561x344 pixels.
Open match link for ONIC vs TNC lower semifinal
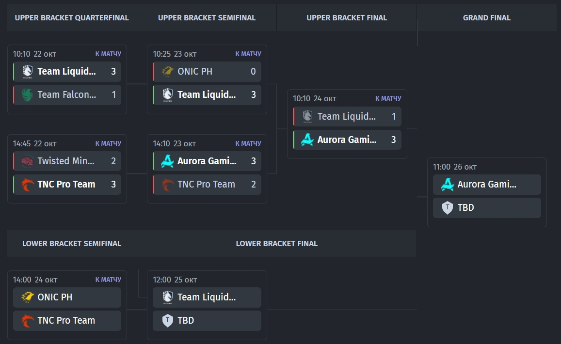click(x=108, y=280)
